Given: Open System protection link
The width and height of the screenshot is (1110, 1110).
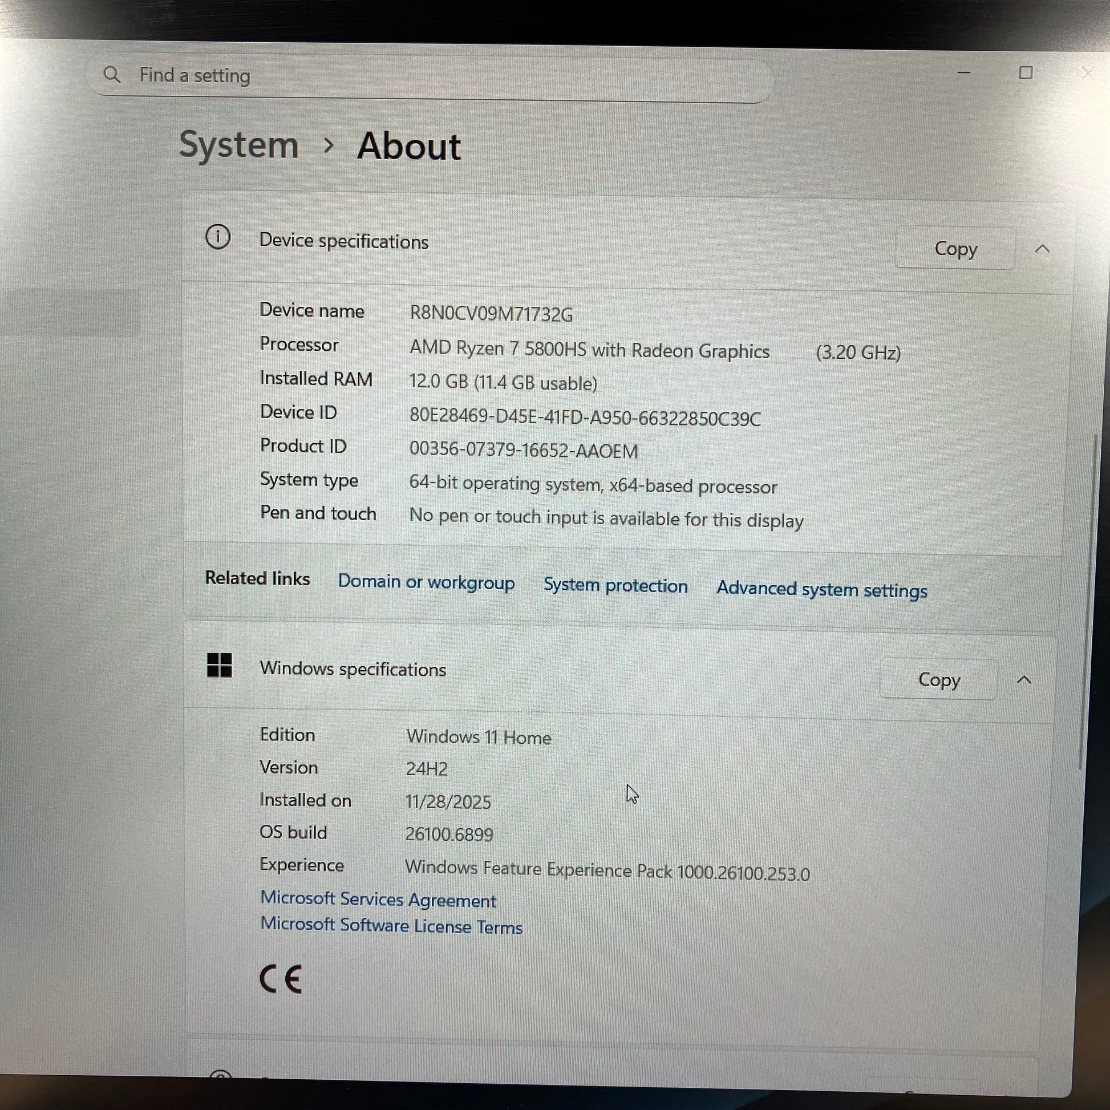Looking at the screenshot, I should (x=615, y=585).
